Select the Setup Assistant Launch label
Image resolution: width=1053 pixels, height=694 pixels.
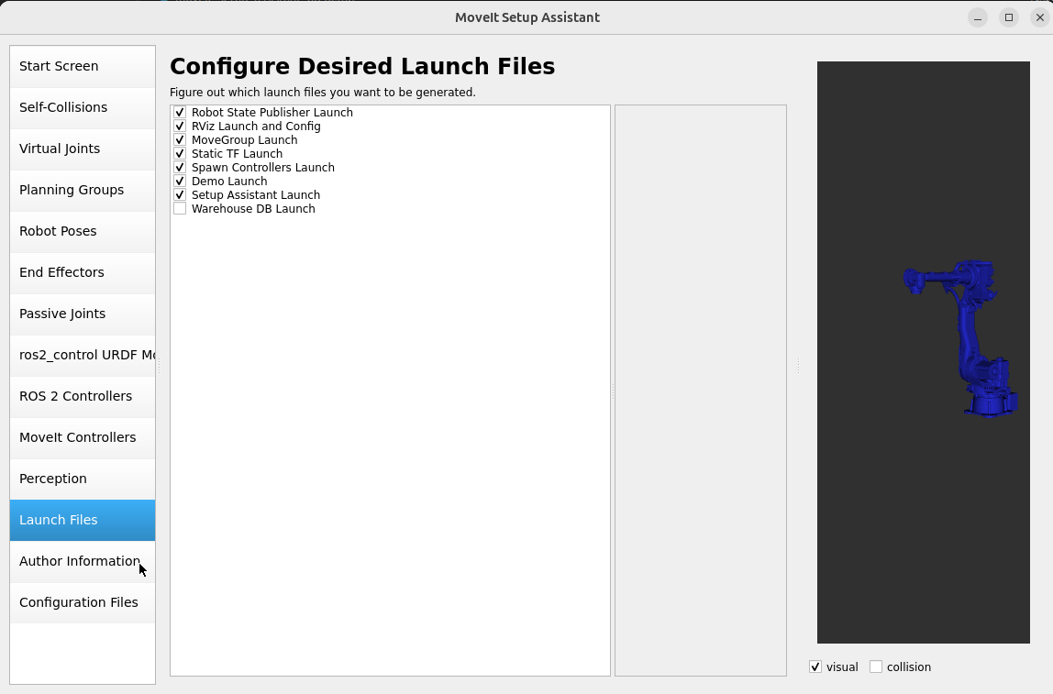[256, 194]
